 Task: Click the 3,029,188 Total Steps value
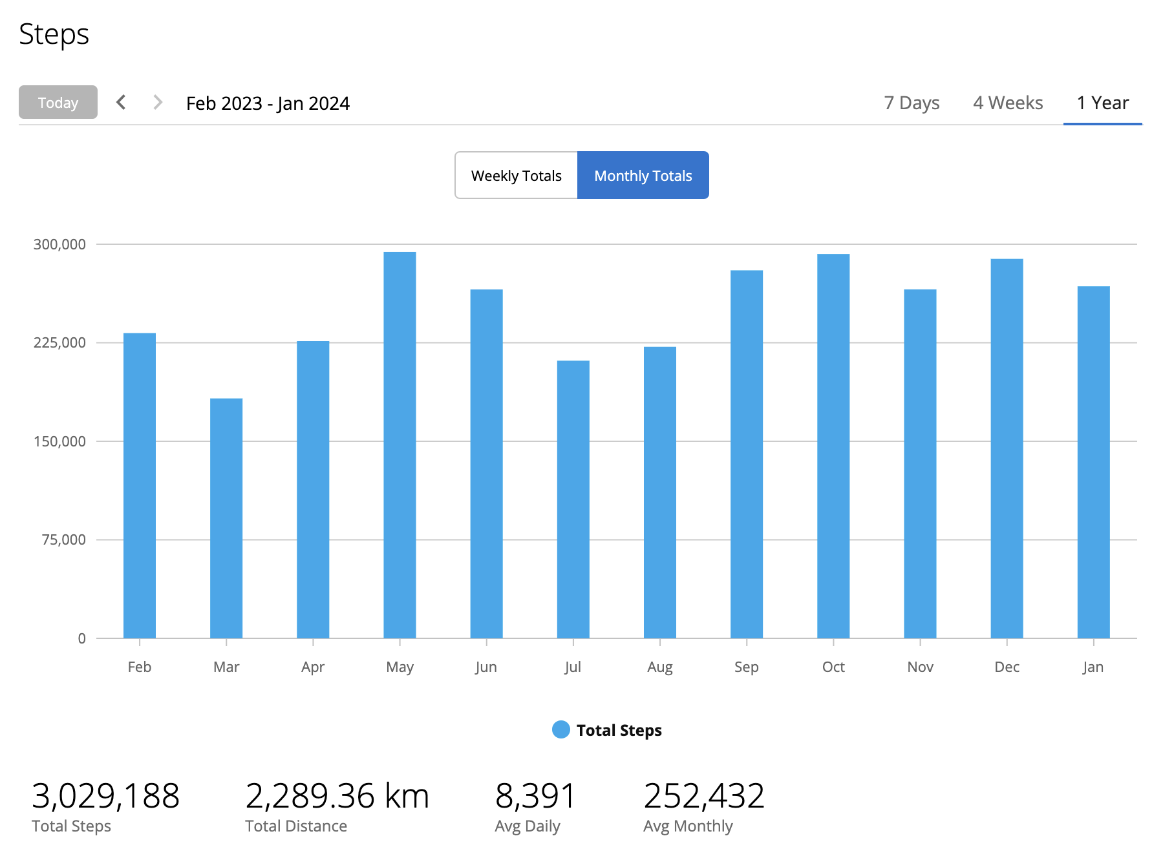click(x=105, y=795)
